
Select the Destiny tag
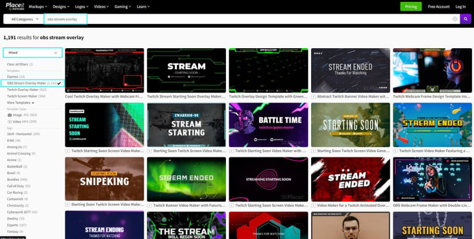click(15, 219)
